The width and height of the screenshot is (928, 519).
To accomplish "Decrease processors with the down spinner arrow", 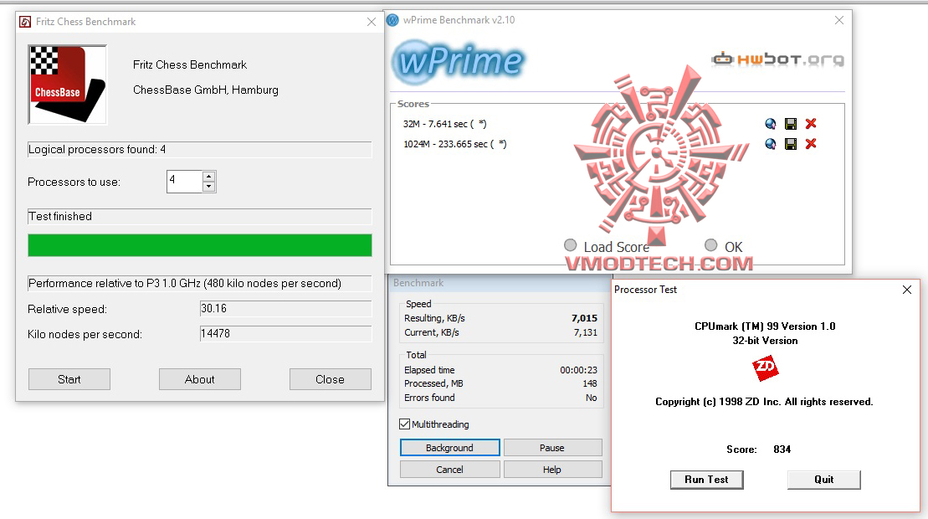I will [209, 185].
